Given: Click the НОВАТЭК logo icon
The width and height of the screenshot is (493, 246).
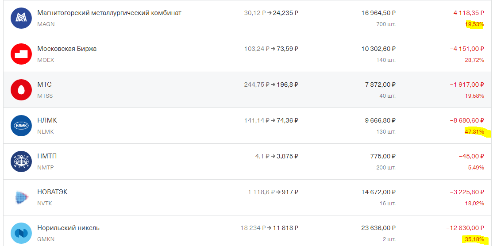Looking at the screenshot, I should 21,197.
